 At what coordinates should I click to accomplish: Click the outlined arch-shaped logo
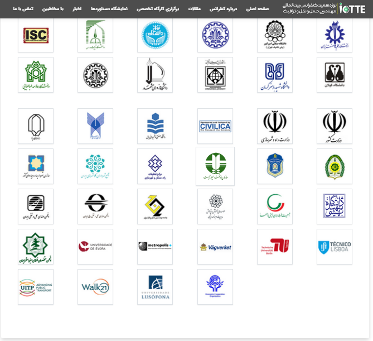pyautogui.click(x=36, y=126)
